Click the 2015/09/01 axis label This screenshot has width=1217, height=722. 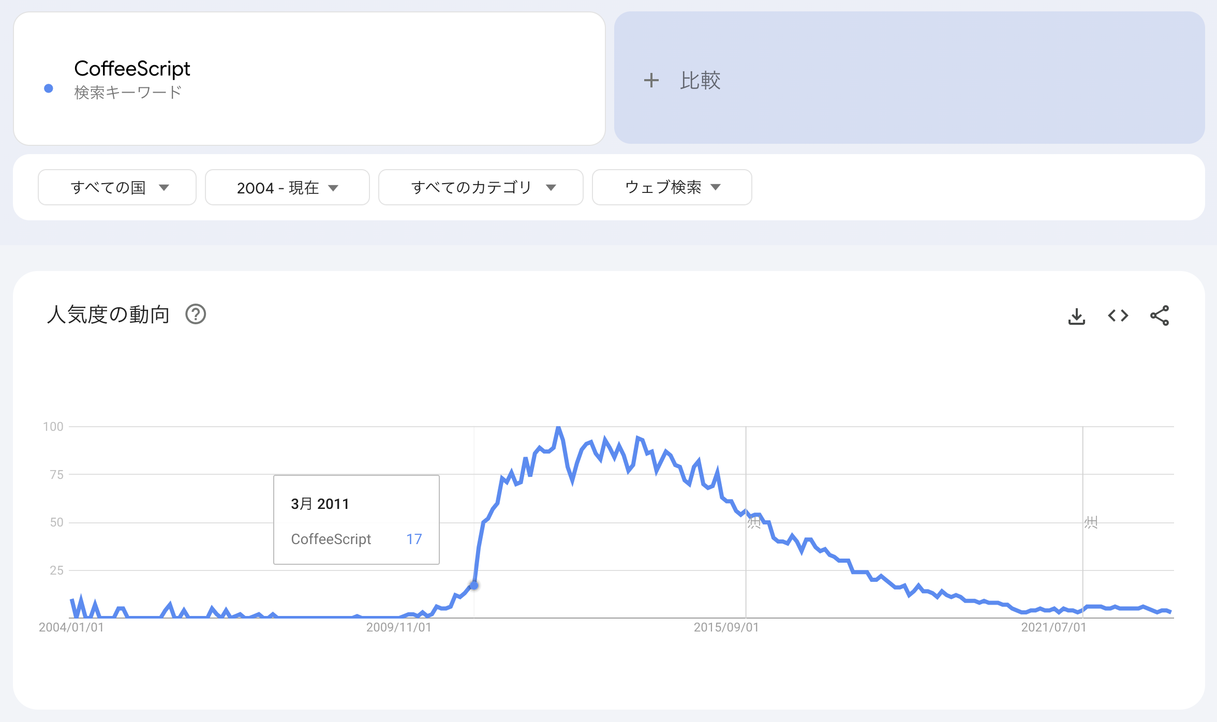click(726, 628)
